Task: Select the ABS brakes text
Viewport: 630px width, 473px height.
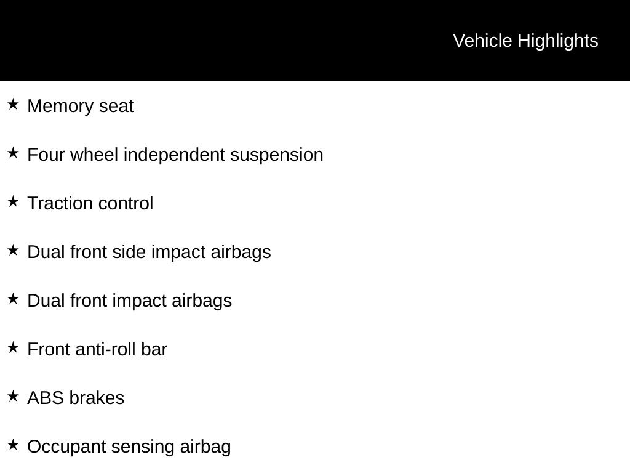Action: [76, 398]
